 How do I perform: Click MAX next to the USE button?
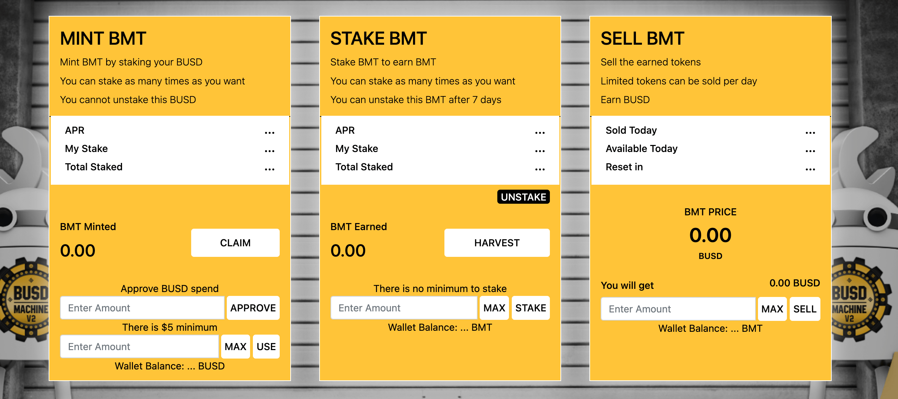click(235, 347)
